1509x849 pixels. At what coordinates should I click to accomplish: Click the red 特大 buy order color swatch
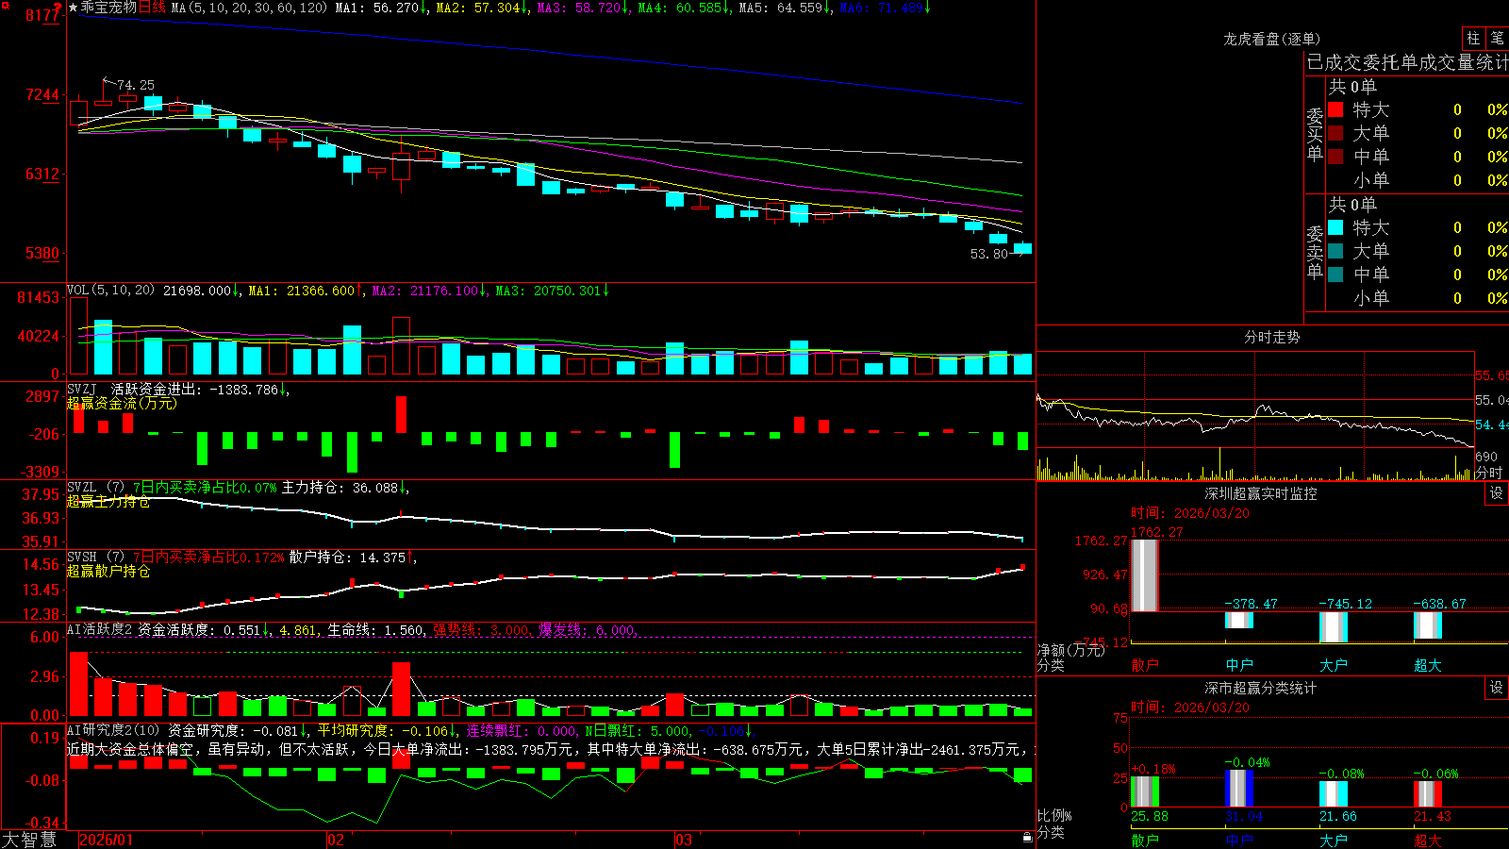pos(1335,109)
